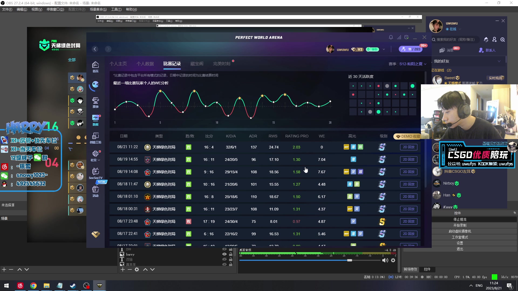Viewport: 518px width, 291px height.
Task: Open the 场景集合(S) menu
Action: click(x=98, y=9)
